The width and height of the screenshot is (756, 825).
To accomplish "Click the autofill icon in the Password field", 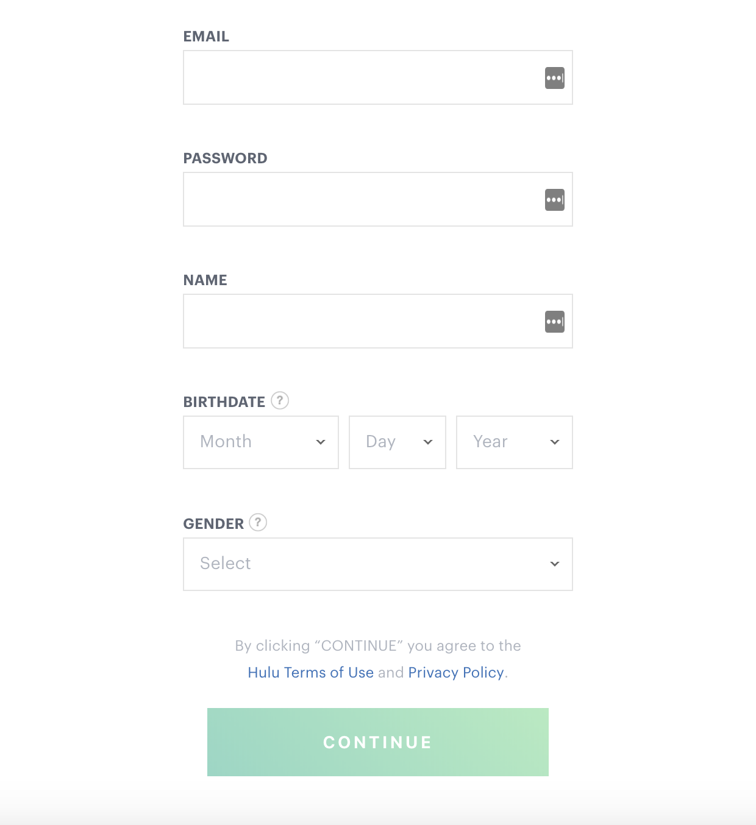I will [x=554, y=200].
